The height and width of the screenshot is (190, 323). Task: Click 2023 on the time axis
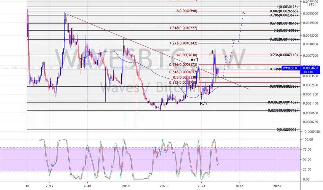click(277, 186)
